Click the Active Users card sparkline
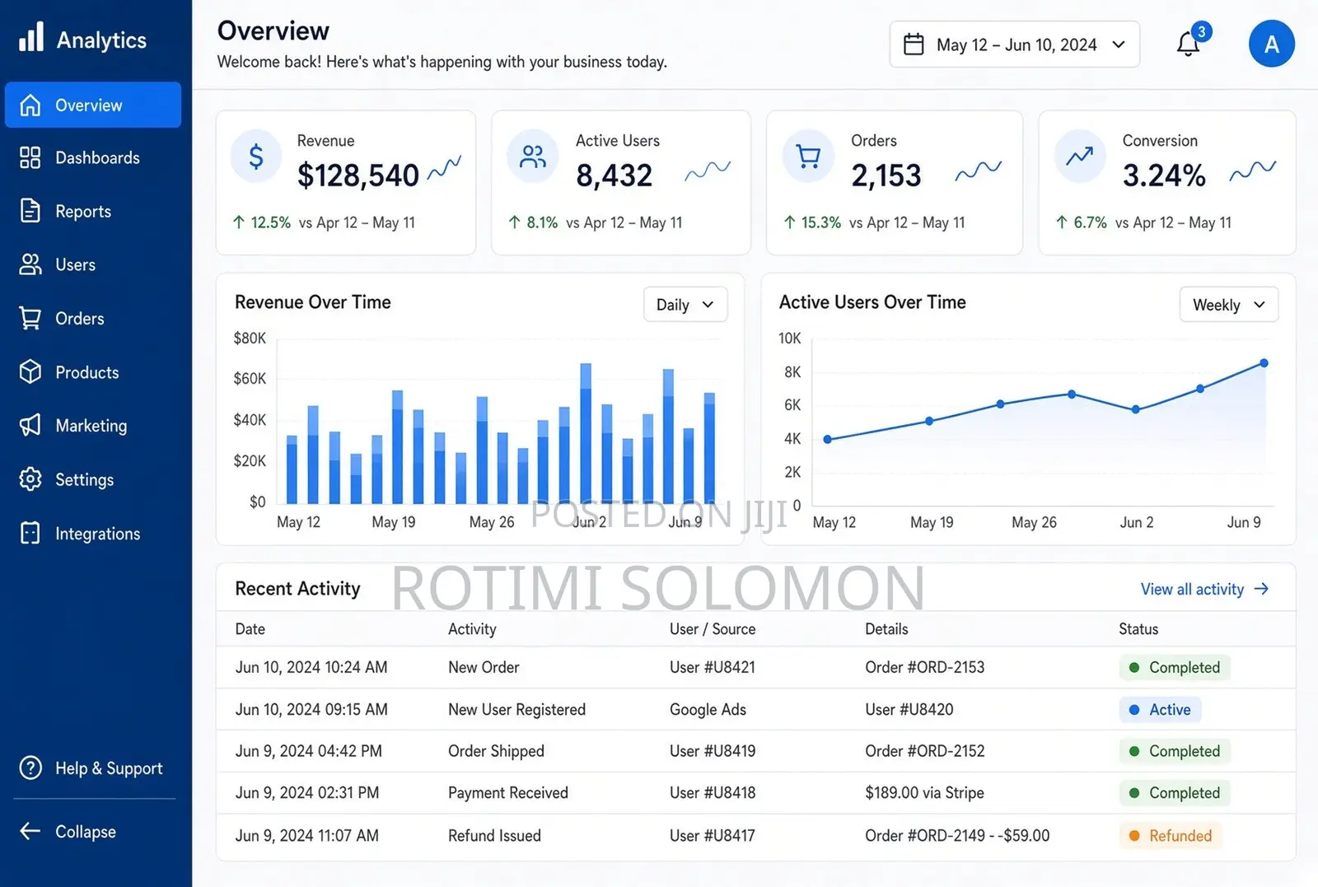This screenshot has width=1318, height=887. coord(708,170)
